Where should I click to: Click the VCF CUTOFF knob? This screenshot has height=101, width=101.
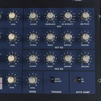[x=33, y=16]
